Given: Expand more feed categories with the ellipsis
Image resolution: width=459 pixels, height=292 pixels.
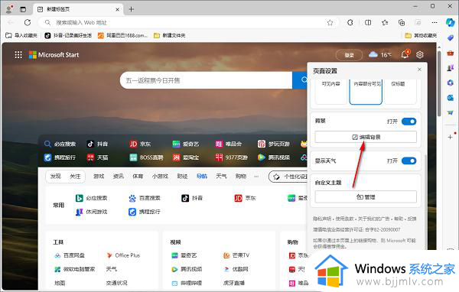Looking at the screenshot, I should click(256, 177).
